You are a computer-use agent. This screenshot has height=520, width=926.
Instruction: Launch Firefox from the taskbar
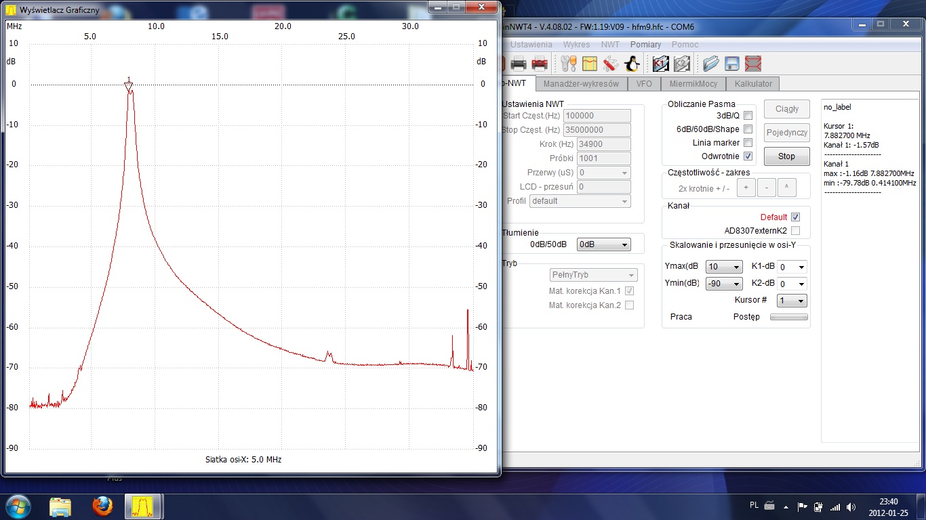[102, 506]
